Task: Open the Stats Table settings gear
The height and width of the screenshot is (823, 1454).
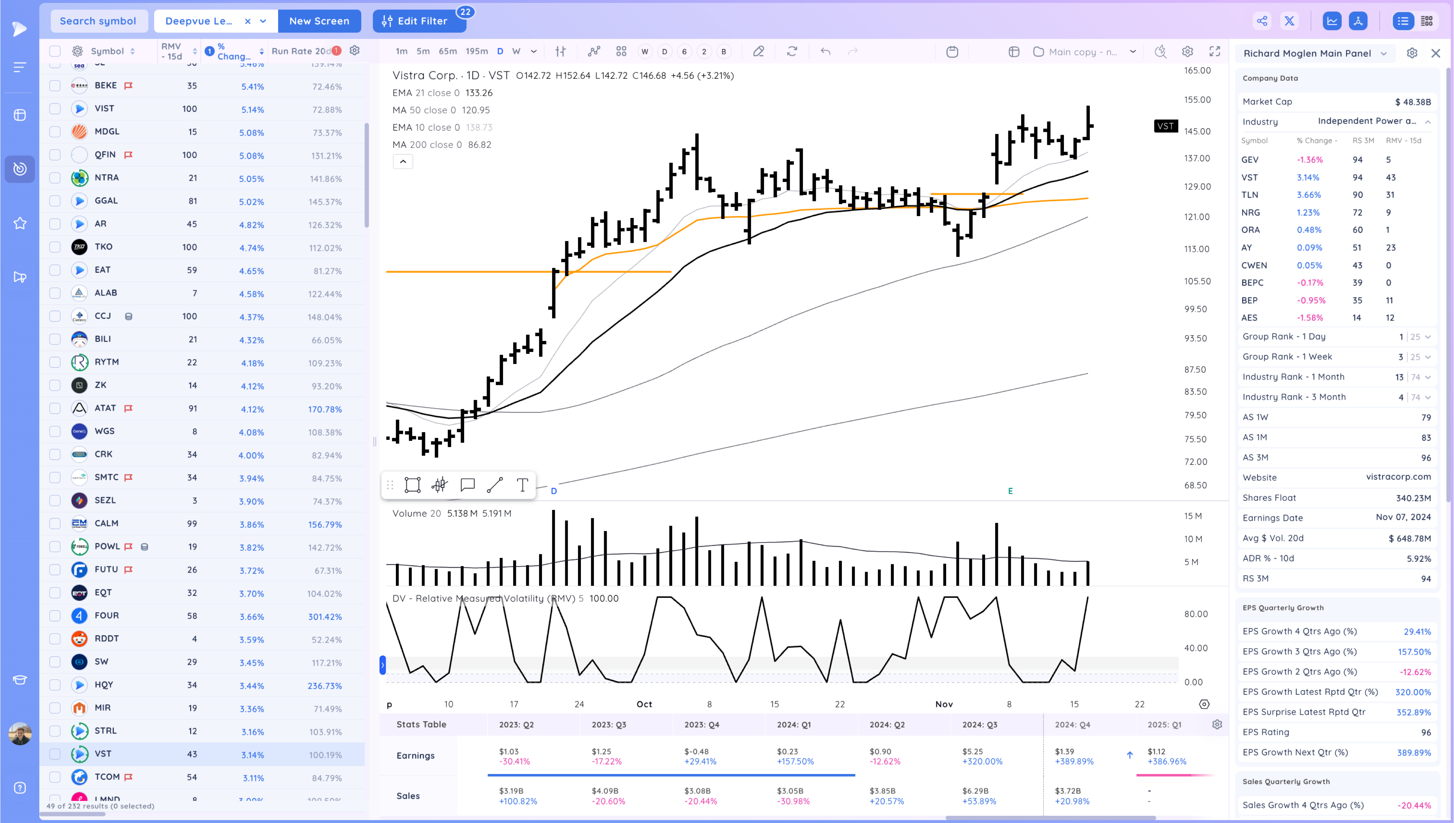Action: (x=1217, y=724)
